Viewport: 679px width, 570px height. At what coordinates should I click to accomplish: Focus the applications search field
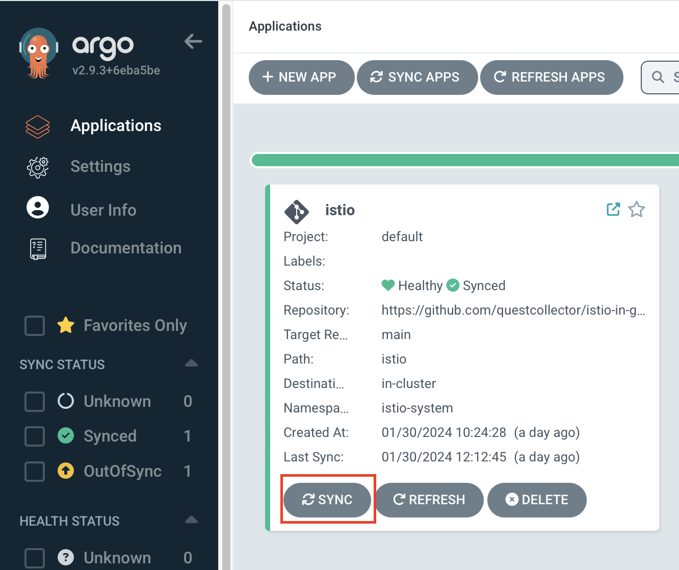661,77
